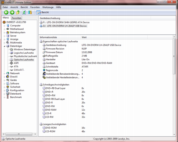The width and height of the screenshot is (178, 142).
Task: Expand the Motherboard tree node
Action: pyautogui.click(x=4, y=29)
